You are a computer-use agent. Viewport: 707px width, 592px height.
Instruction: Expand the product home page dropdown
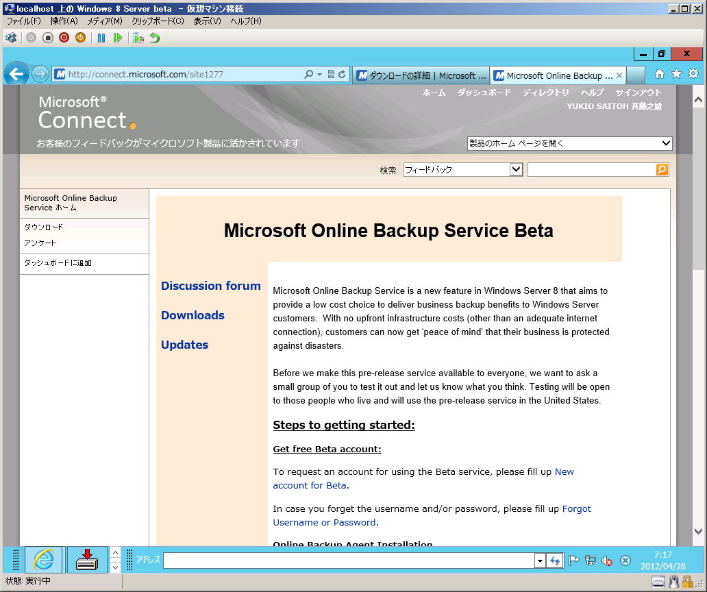666,143
